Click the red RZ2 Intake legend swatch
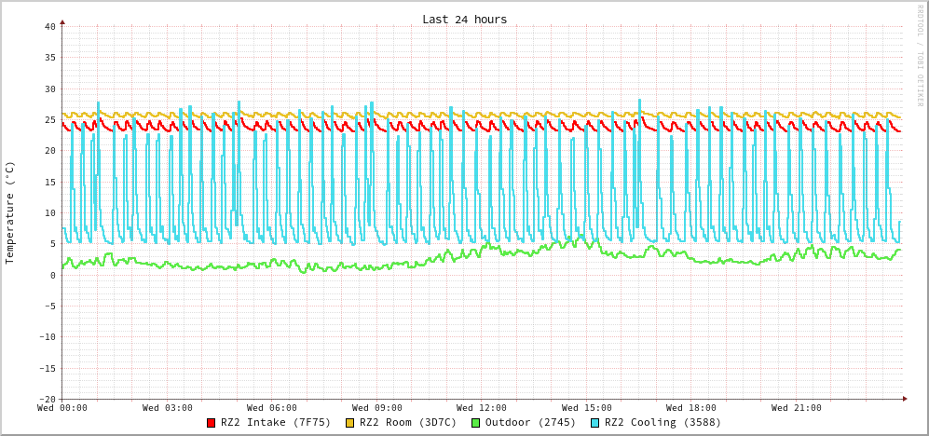 (x=212, y=423)
